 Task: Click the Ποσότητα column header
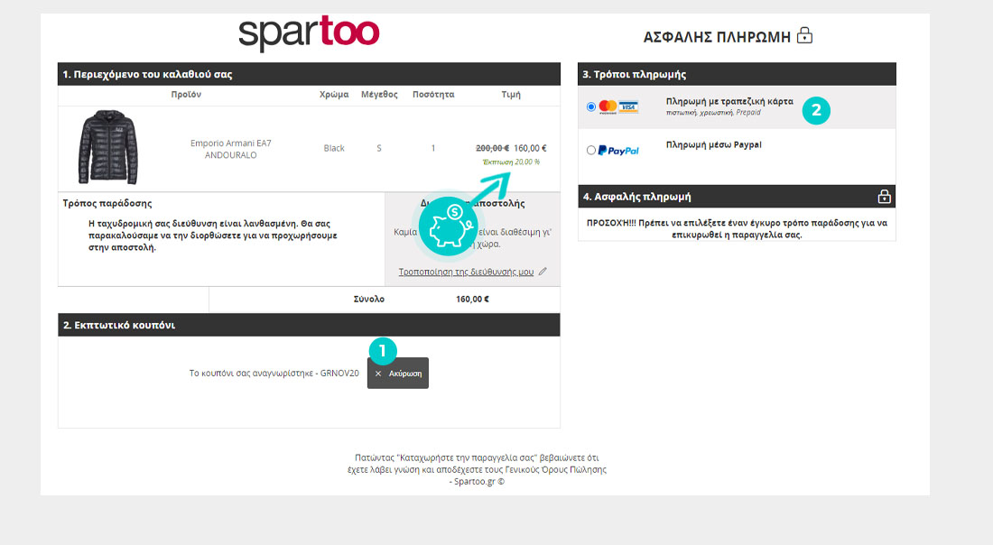433,95
